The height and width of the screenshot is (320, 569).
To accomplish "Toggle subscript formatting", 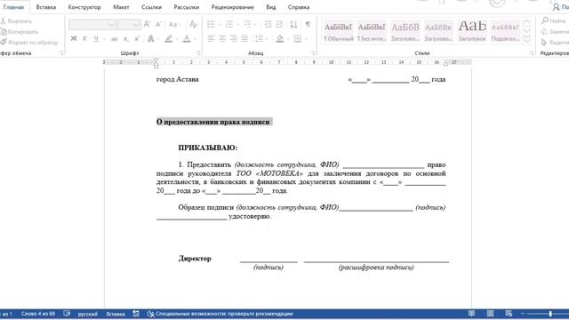I will click(125, 38).
